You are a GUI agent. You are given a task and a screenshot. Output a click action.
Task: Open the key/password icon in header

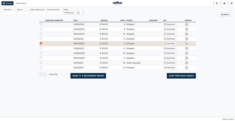pos(217,3)
